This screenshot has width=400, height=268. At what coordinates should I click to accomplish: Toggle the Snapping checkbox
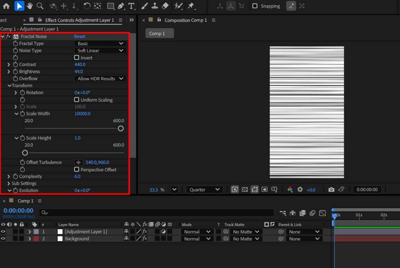[255, 6]
